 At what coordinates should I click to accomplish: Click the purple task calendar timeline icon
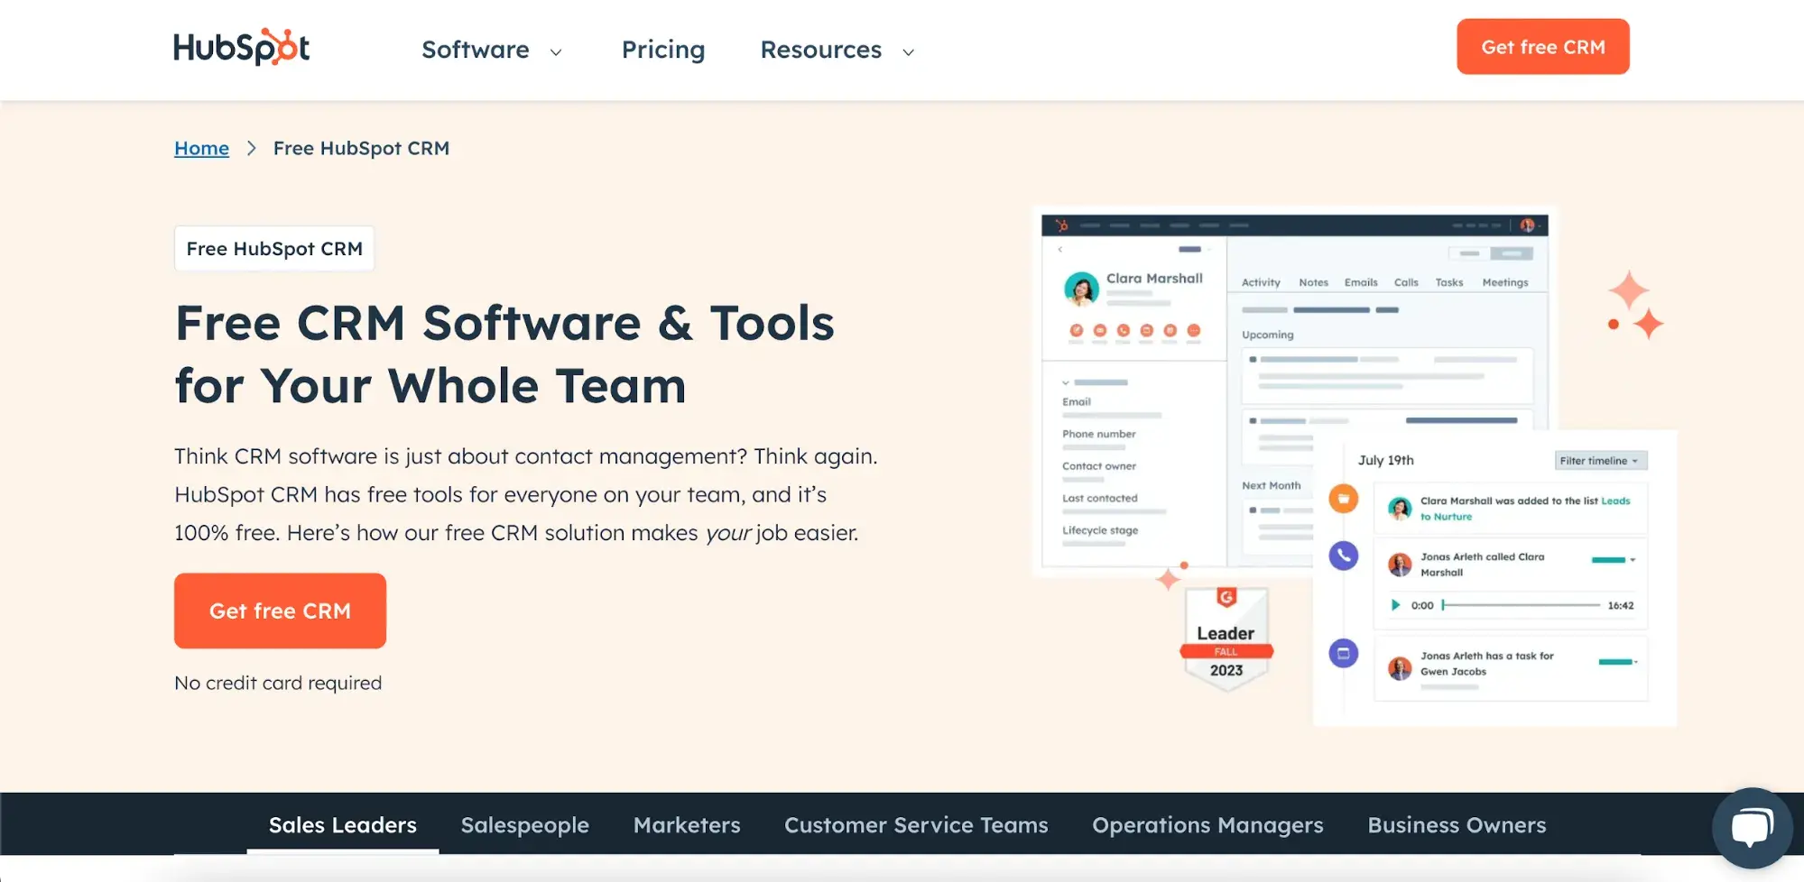coord(1343,653)
